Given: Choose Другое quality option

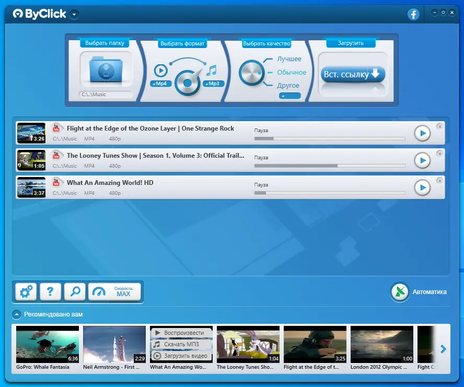Looking at the screenshot, I should (288, 86).
